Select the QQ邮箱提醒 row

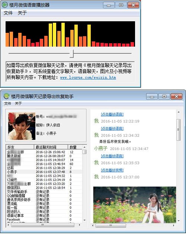(x=44, y=195)
